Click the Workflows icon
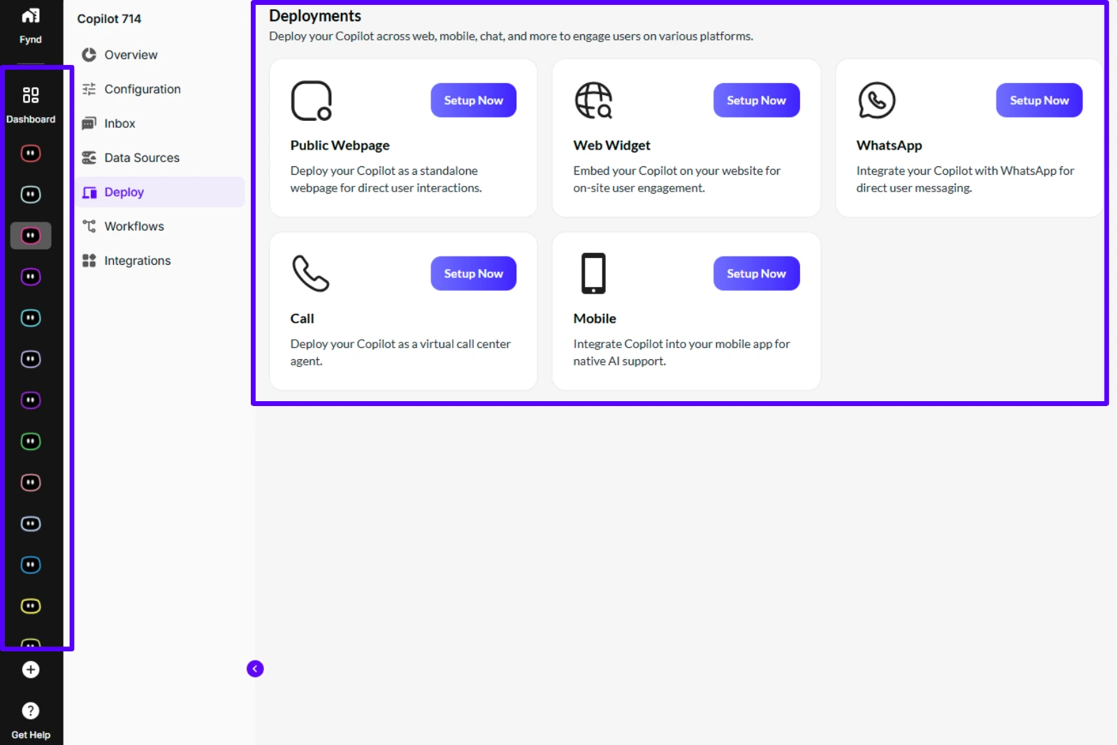Screen dimensions: 1118x745 click(x=89, y=226)
